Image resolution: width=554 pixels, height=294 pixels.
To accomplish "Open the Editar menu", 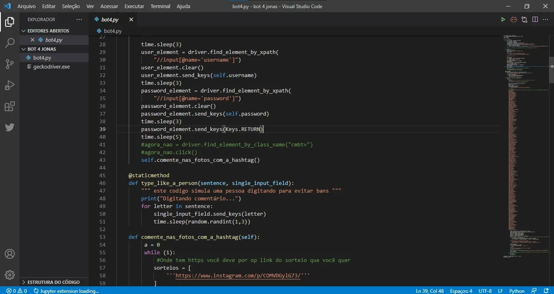I will (x=49, y=6).
